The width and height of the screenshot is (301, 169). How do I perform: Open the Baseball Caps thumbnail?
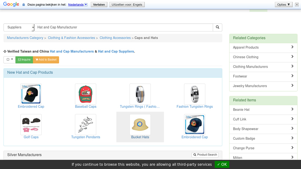(x=86, y=94)
